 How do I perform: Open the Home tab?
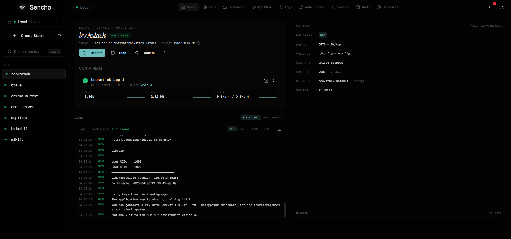[x=188, y=7]
